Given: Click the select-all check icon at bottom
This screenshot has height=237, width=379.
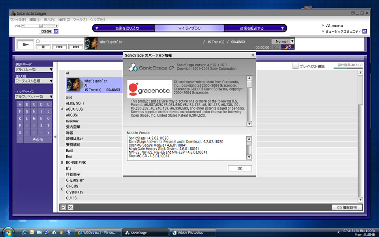Looking at the screenshot, I should 63,207.
